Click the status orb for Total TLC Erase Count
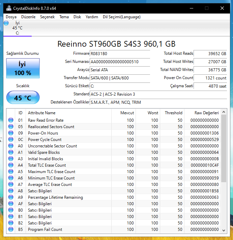The image size is (233, 240). pos(11,165)
